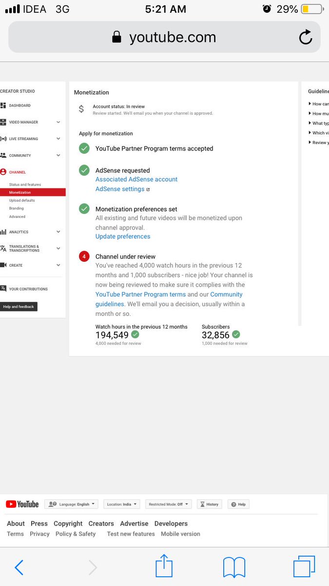Click the red step 4 badge
Image resolution: width=329 pixels, height=586 pixels.
click(84, 256)
